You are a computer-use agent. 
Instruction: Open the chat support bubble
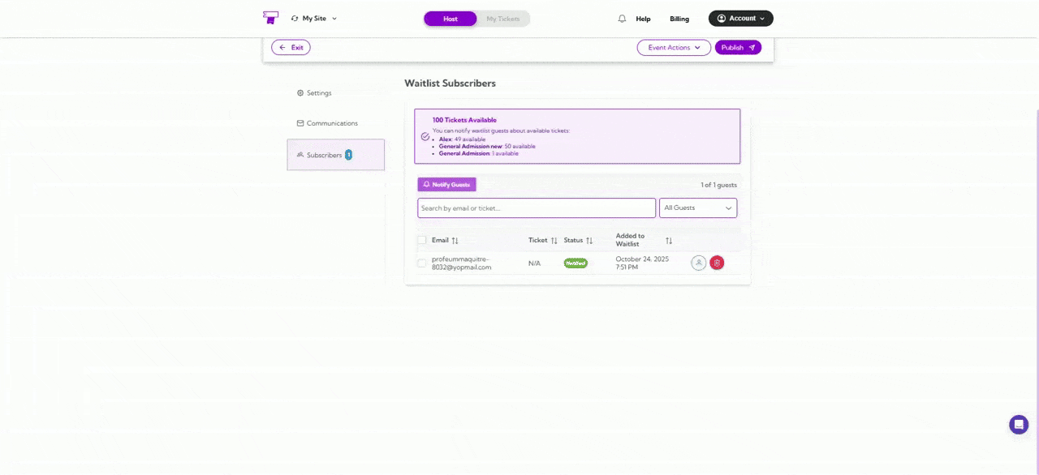point(1018,424)
